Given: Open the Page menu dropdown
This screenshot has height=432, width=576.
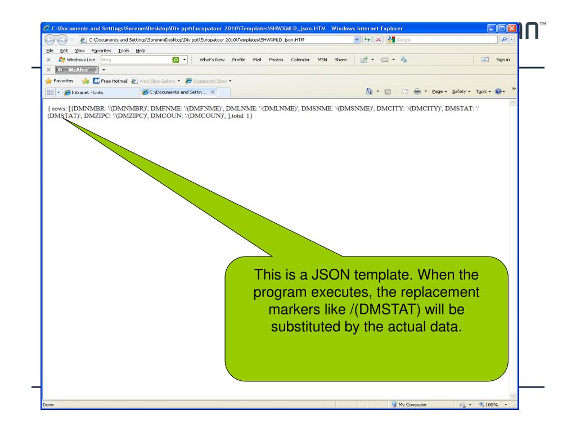Looking at the screenshot, I should (439, 92).
